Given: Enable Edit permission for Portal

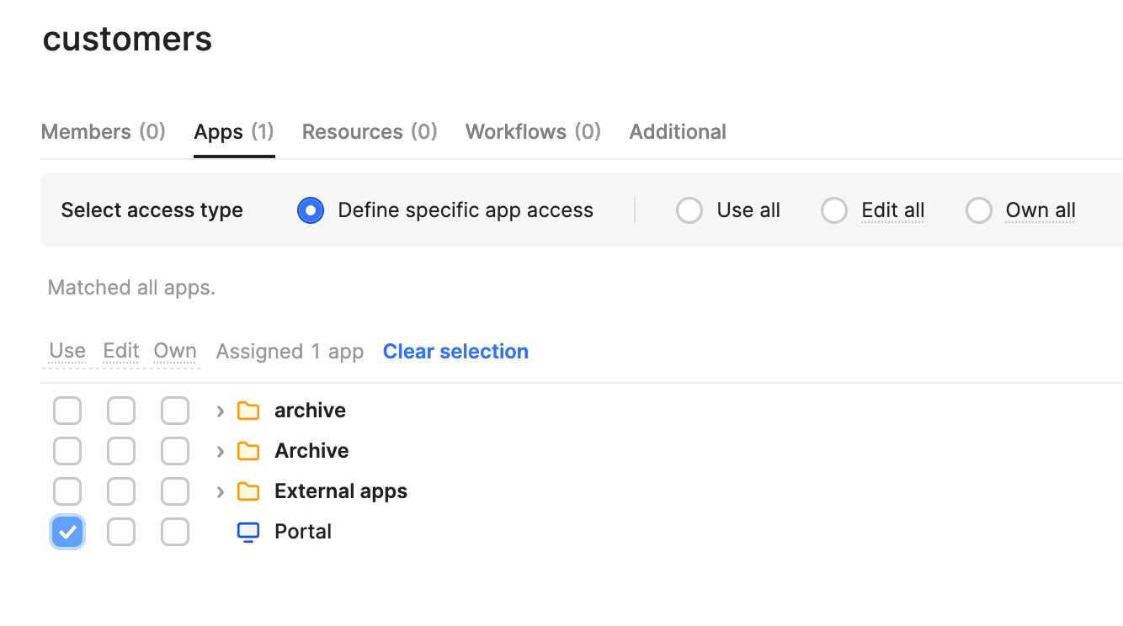Looking at the screenshot, I should pyautogui.click(x=121, y=532).
